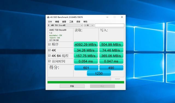Click the read access time 0.054 ms
Viewport: 175px width, 103px height.
(86, 61)
